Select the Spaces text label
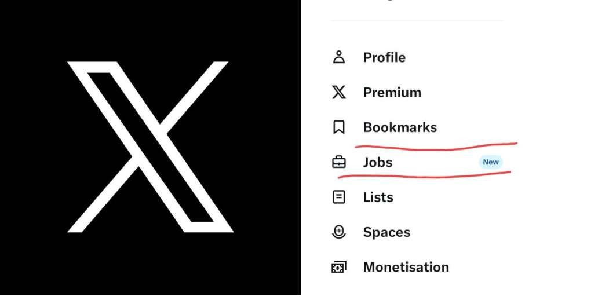 point(386,232)
